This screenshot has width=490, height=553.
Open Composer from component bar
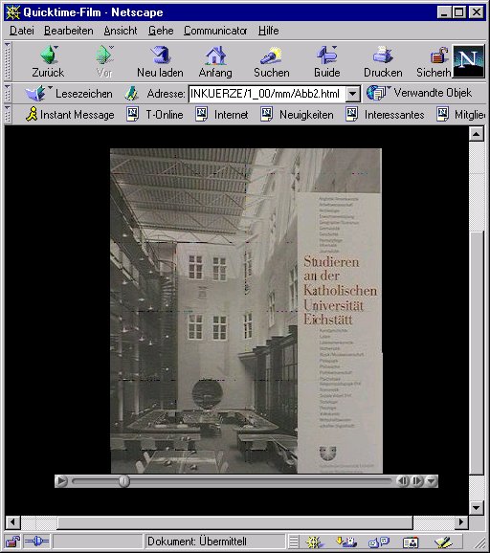coord(443,542)
